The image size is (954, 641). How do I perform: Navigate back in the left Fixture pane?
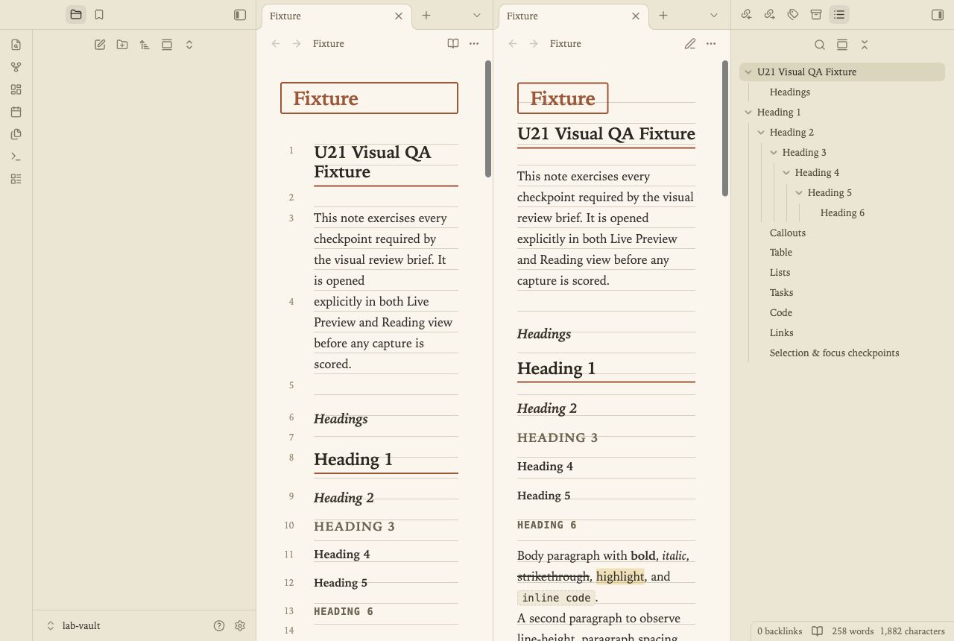tap(276, 44)
